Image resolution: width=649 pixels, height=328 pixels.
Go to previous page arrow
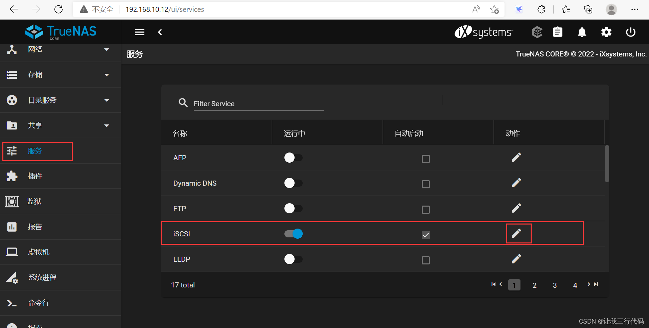(x=501, y=284)
